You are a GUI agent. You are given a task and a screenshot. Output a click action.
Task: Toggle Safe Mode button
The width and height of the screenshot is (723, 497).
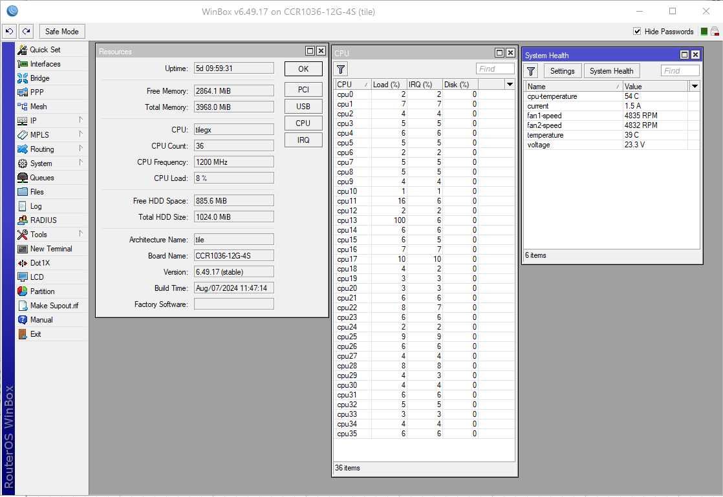point(62,31)
